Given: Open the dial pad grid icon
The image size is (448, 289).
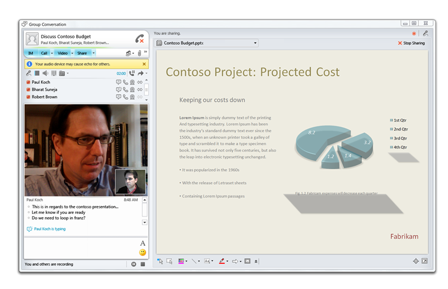Looking at the screenshot, I should [x=54, y=73].
